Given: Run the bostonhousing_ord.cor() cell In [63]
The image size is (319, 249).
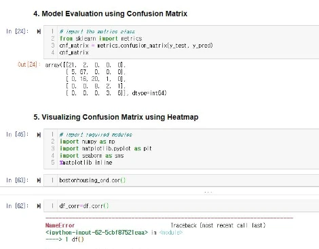Looking at the screenshot, I should [39, 180].
